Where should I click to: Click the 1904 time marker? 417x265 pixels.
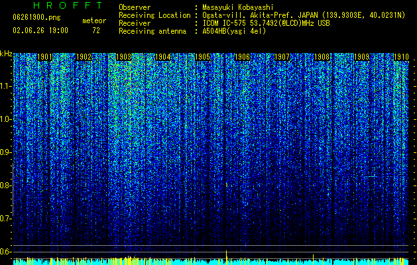pyautogui.click(x=163, y=57)
